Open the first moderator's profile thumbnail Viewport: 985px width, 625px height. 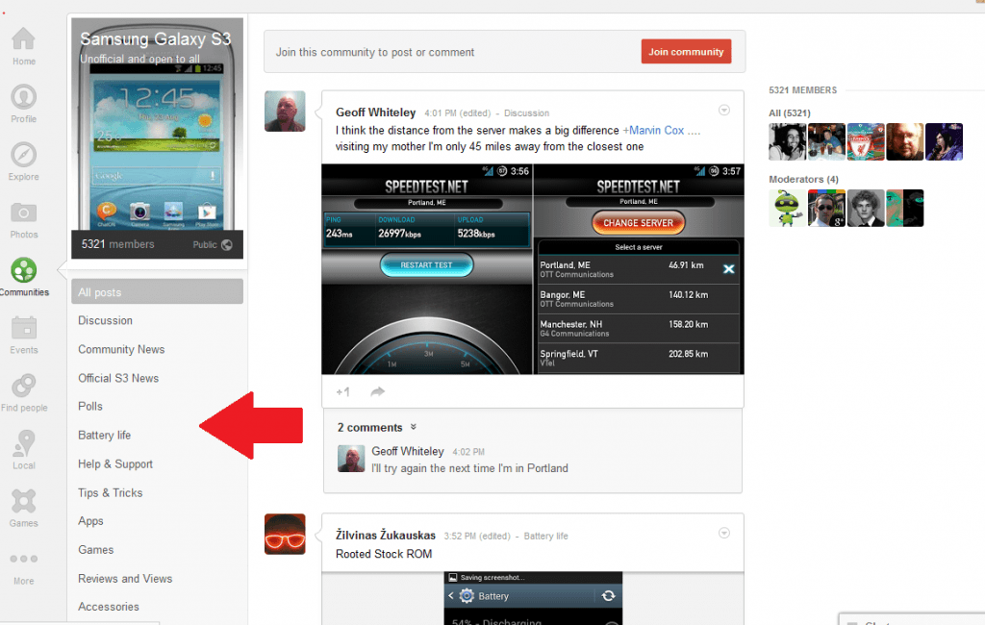[x=787, y=208]
